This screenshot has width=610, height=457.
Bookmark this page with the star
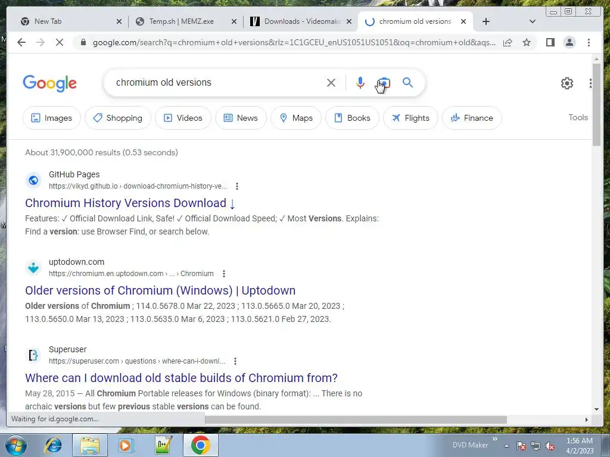coord(527,42)
